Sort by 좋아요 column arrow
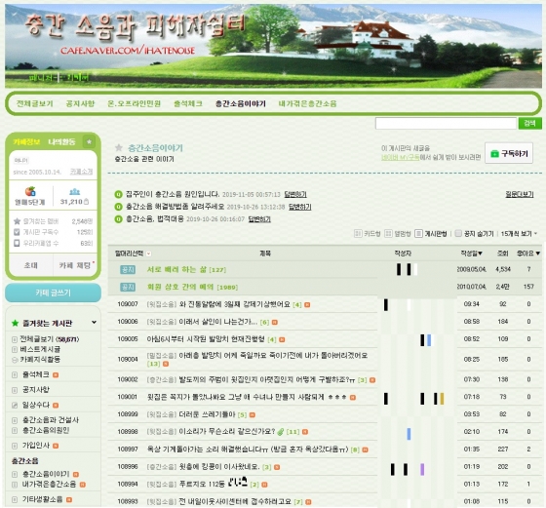 point(537,254)
